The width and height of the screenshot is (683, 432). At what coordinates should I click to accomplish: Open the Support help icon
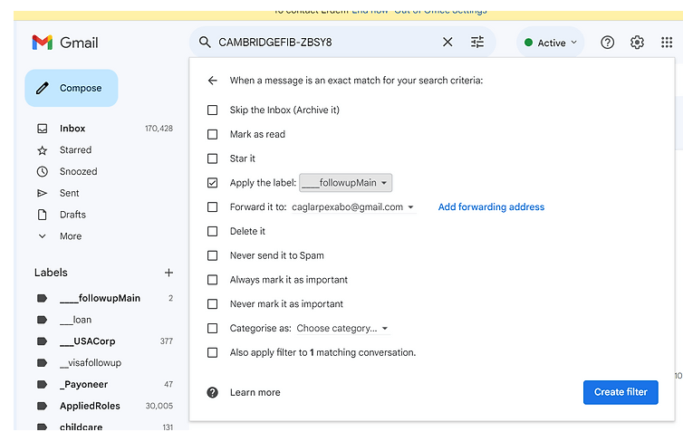pyautogui.click(x=607, y=43)
